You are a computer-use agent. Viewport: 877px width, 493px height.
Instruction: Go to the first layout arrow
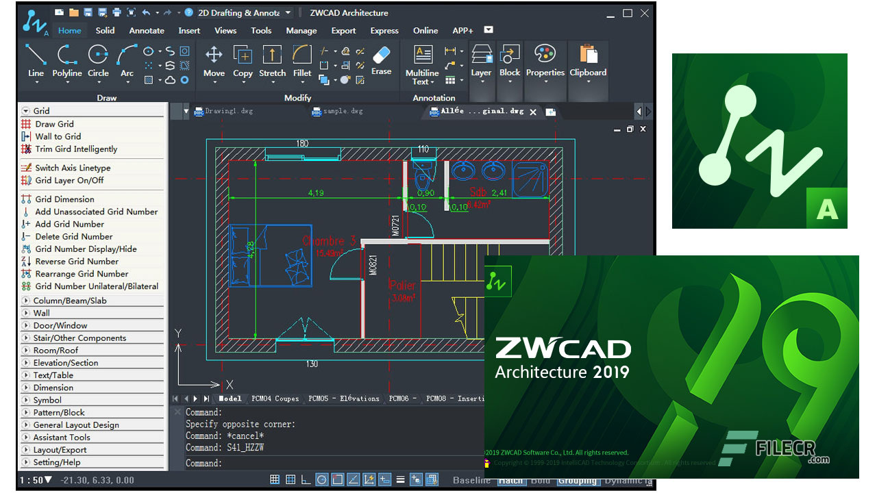click(x=175, y=399)
